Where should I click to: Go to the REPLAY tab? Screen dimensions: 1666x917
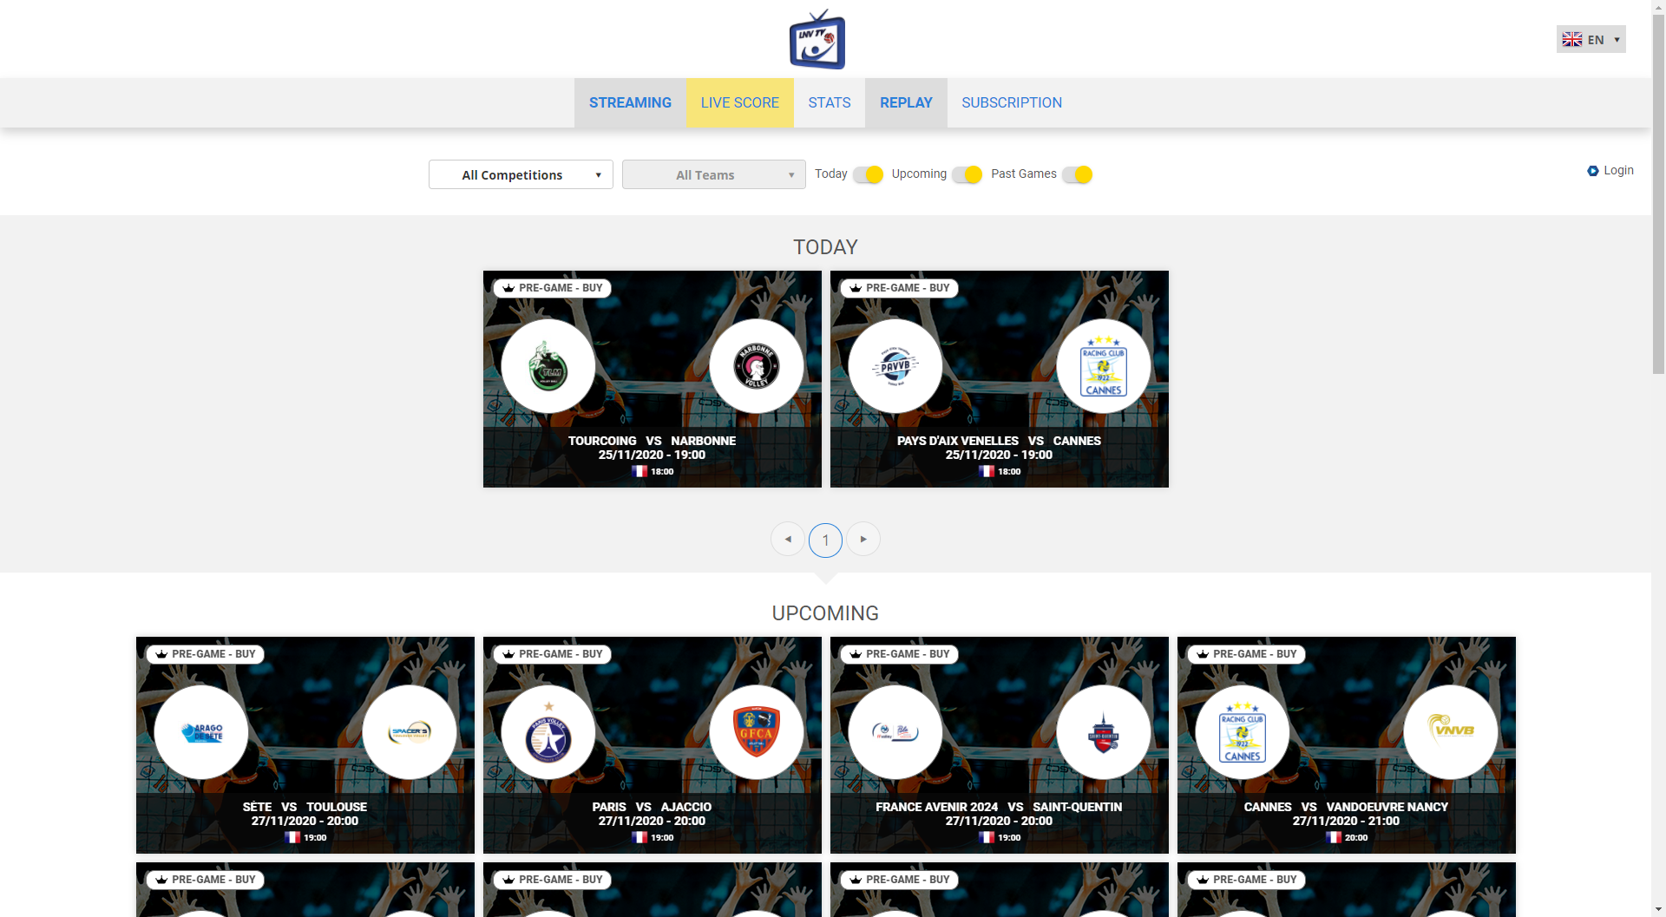906,102
